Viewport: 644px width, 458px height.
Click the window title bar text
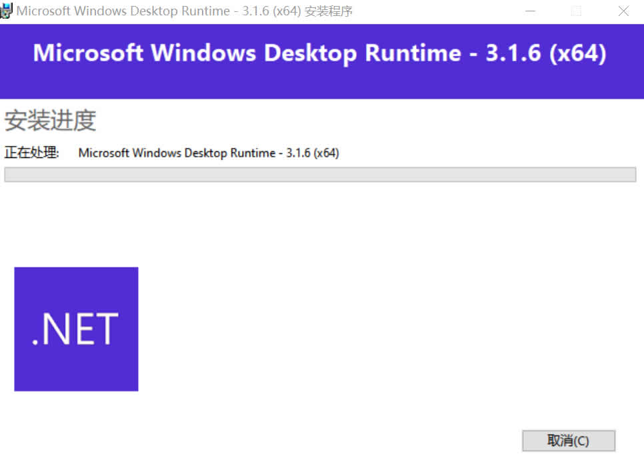[185, 11]
